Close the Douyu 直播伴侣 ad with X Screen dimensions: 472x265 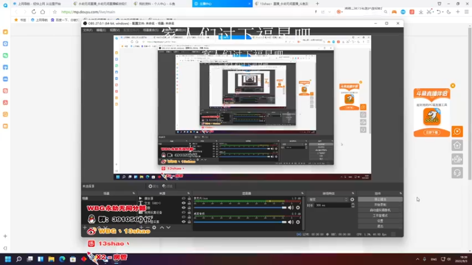[453, 85]
